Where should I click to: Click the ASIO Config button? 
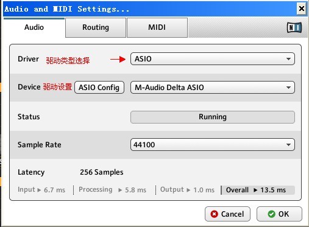(x=99, y=88)
